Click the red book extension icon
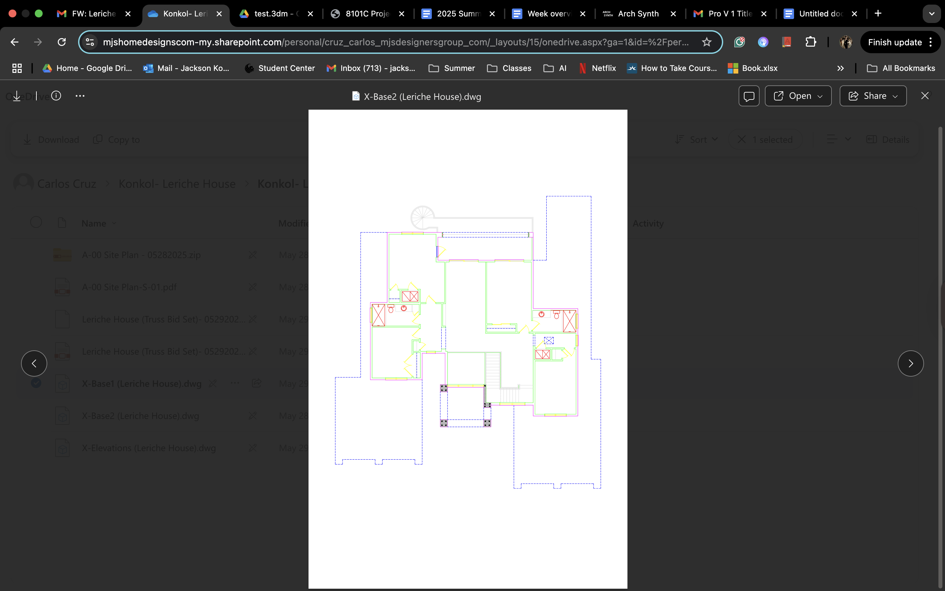 (x=787, y=42)
